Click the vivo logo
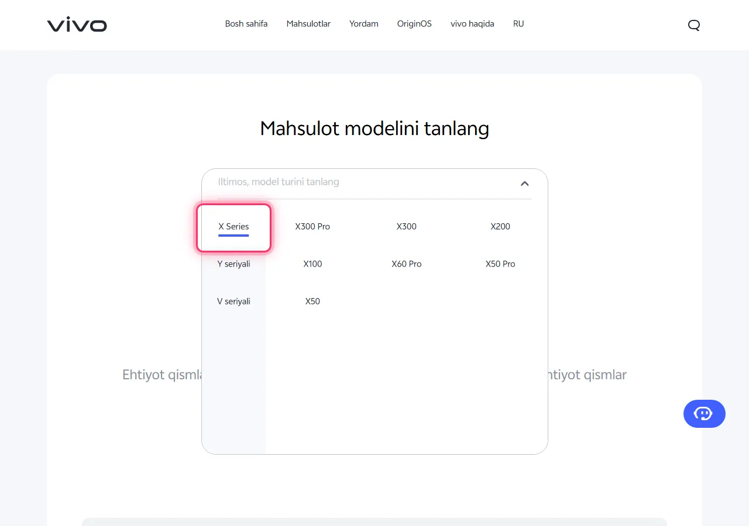 pyautogui.click(x=77, y=25)
